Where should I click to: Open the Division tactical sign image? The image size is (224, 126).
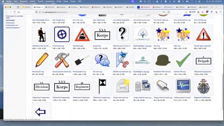coord(42,86)
